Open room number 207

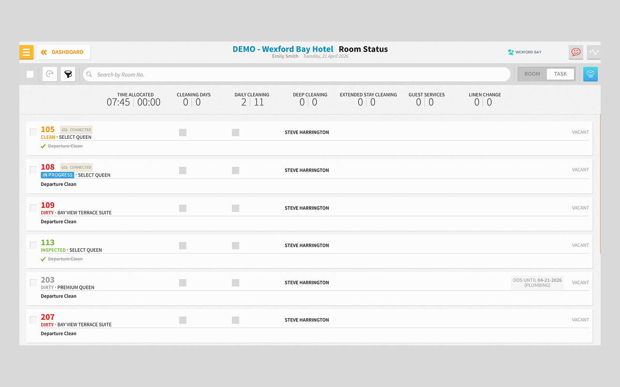click(x=47, y=317)
